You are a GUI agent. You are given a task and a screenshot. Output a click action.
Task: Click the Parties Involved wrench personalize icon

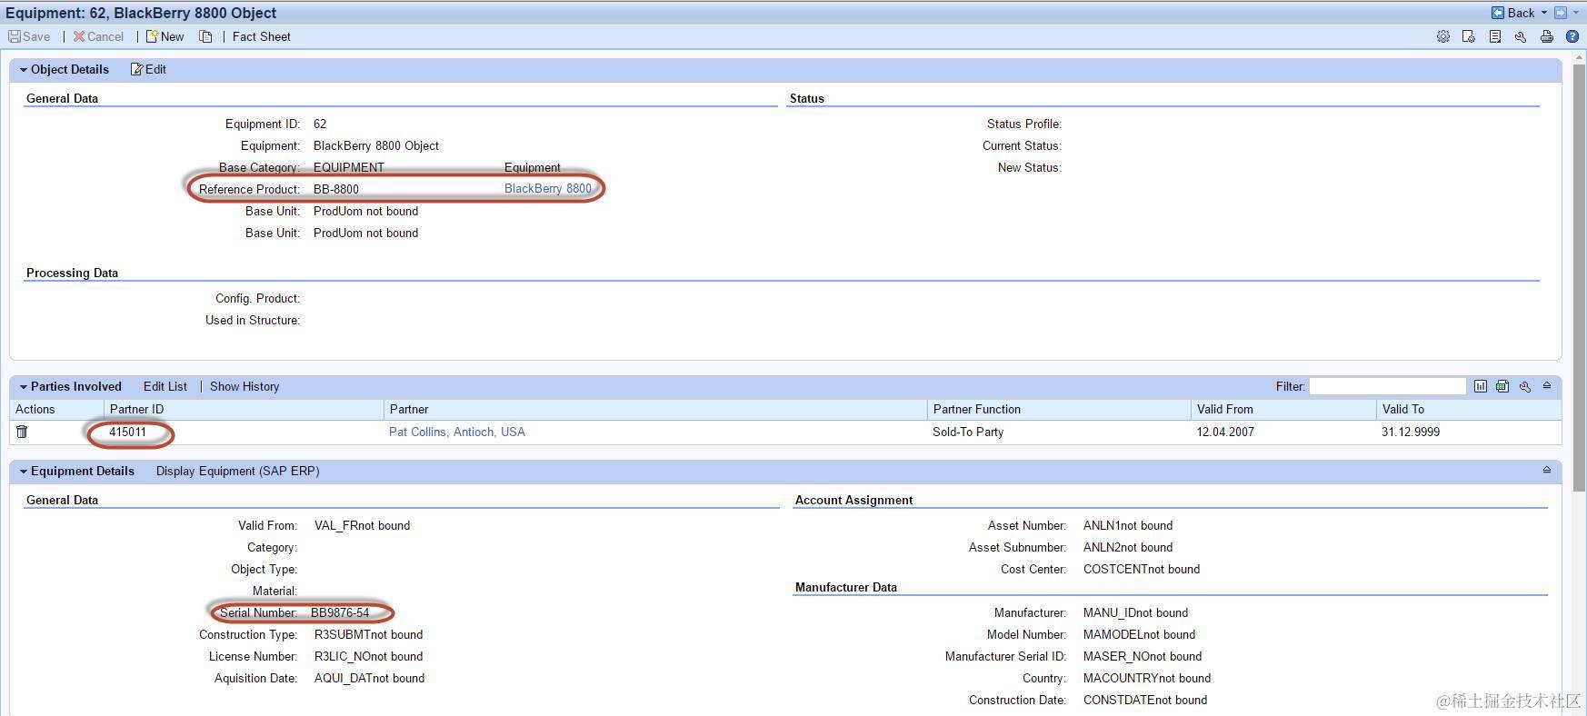[x=1525, y=387]
